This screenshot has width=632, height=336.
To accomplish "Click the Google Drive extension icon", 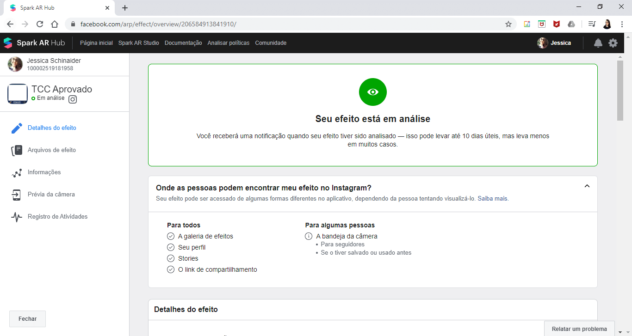I will [x=571, y=24].
